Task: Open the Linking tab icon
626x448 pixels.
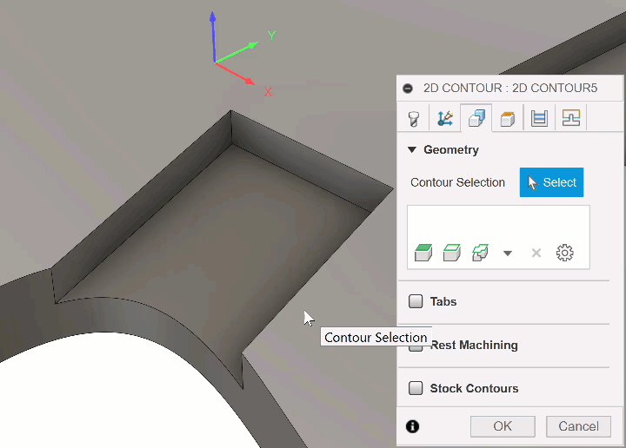Action: coord(571,118)
